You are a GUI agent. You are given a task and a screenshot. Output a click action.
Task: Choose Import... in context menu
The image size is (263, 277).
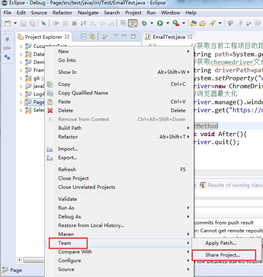click(x=119, y=149)
